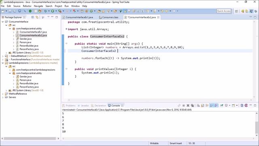Maximize the Console view
This screenshot has width=259, height=146.
coord(255,105)
